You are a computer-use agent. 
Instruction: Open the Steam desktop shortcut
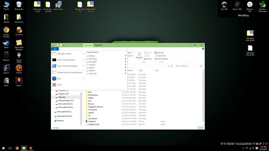coord(6,44)
